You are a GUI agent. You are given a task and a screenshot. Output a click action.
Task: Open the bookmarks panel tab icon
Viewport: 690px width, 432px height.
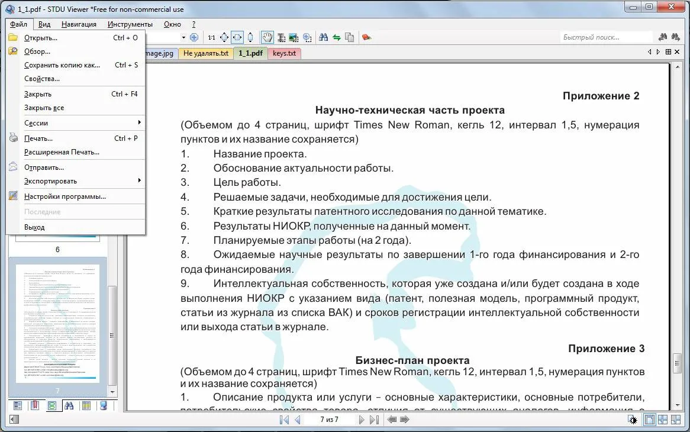click(35, 405)
